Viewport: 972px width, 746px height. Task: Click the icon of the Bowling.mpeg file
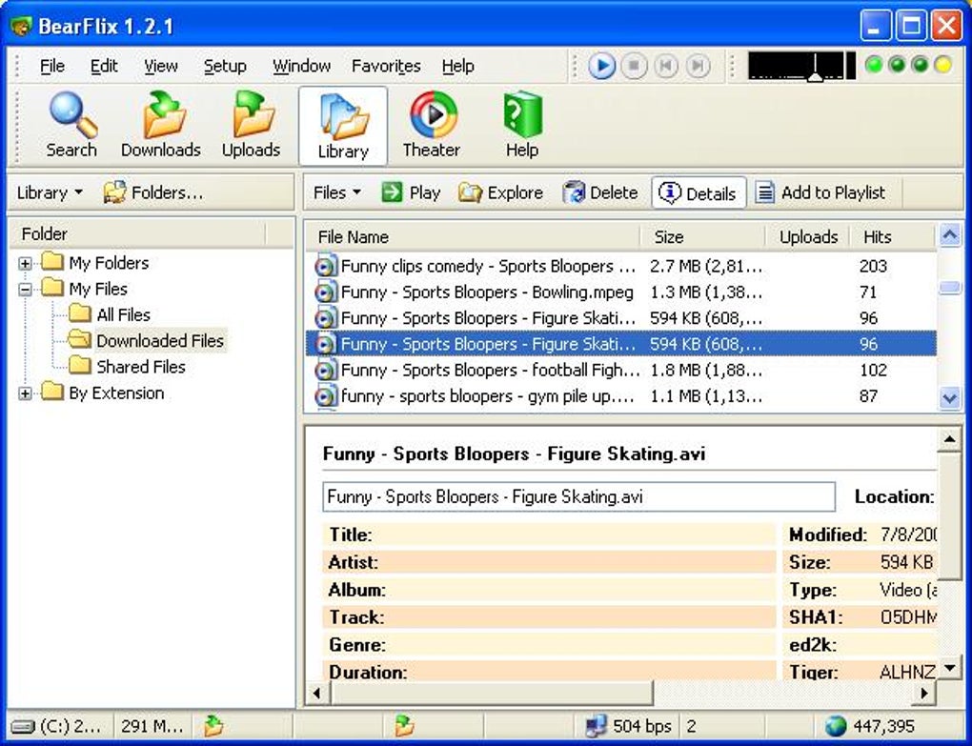(x=326, y=292)
